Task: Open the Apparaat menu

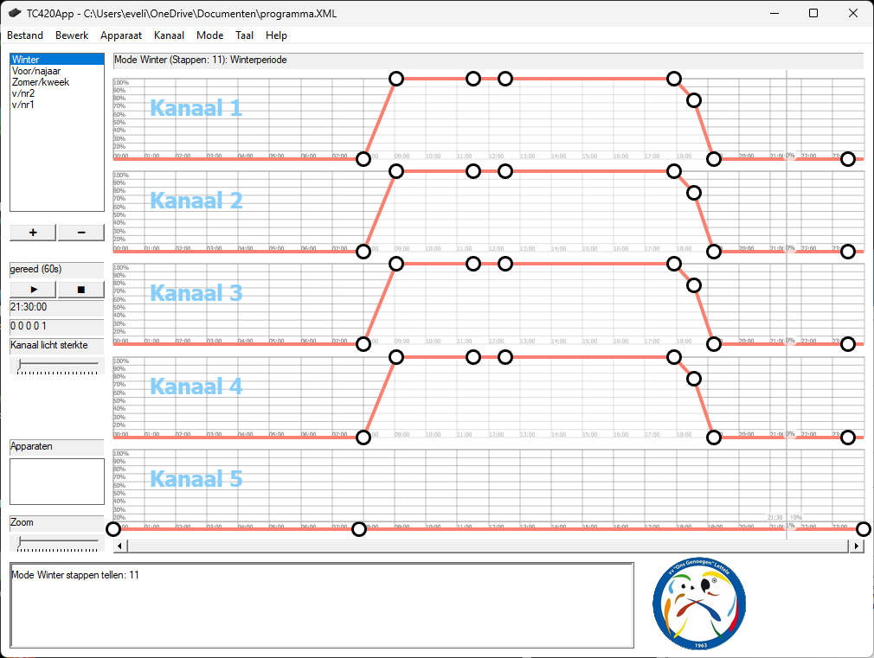Action: pyautogui.click(x=121, y=35)
